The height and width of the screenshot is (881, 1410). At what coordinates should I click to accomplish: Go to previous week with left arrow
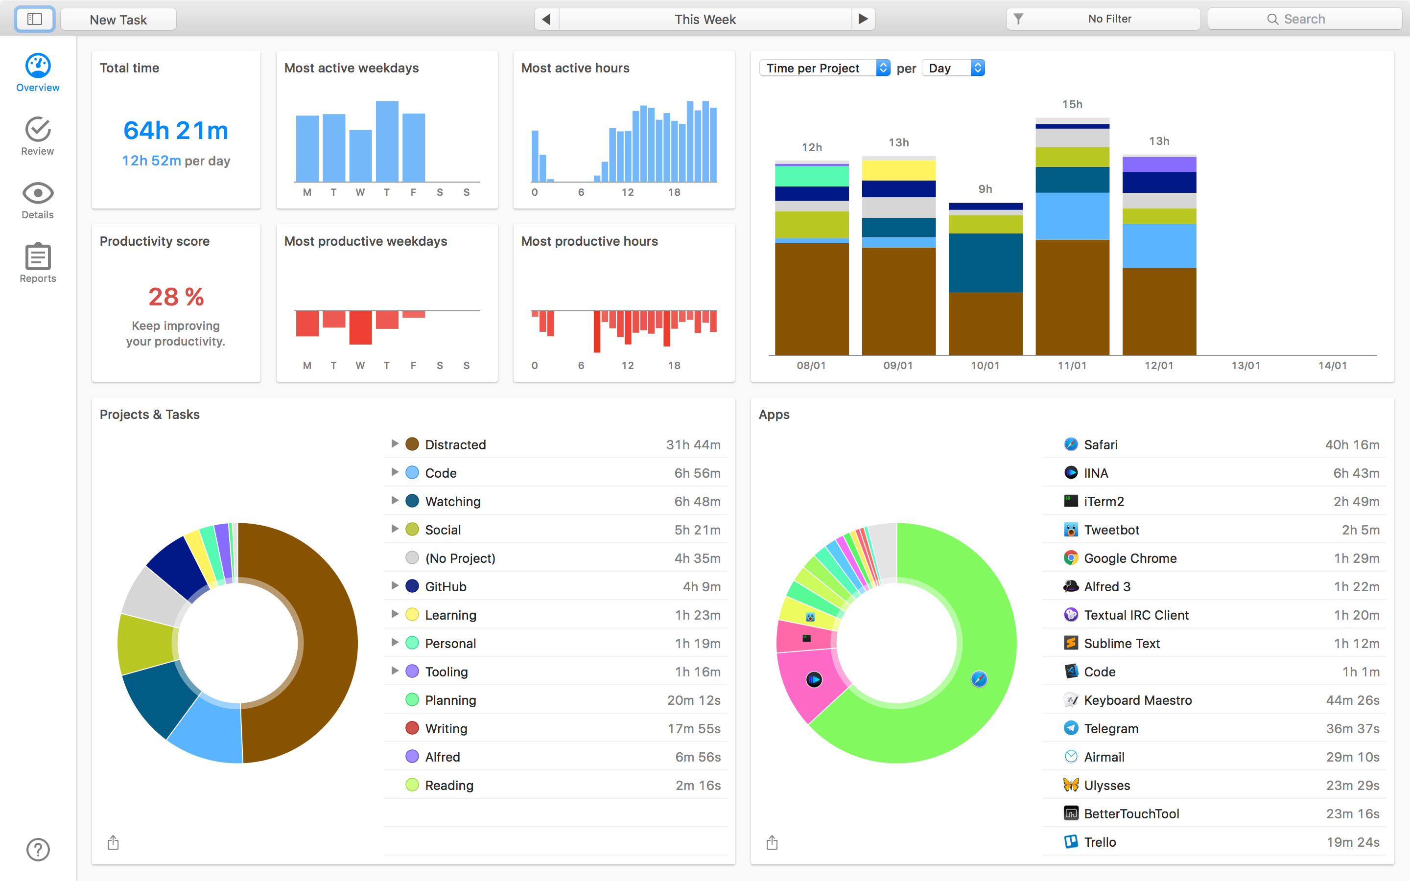point(546,19)
